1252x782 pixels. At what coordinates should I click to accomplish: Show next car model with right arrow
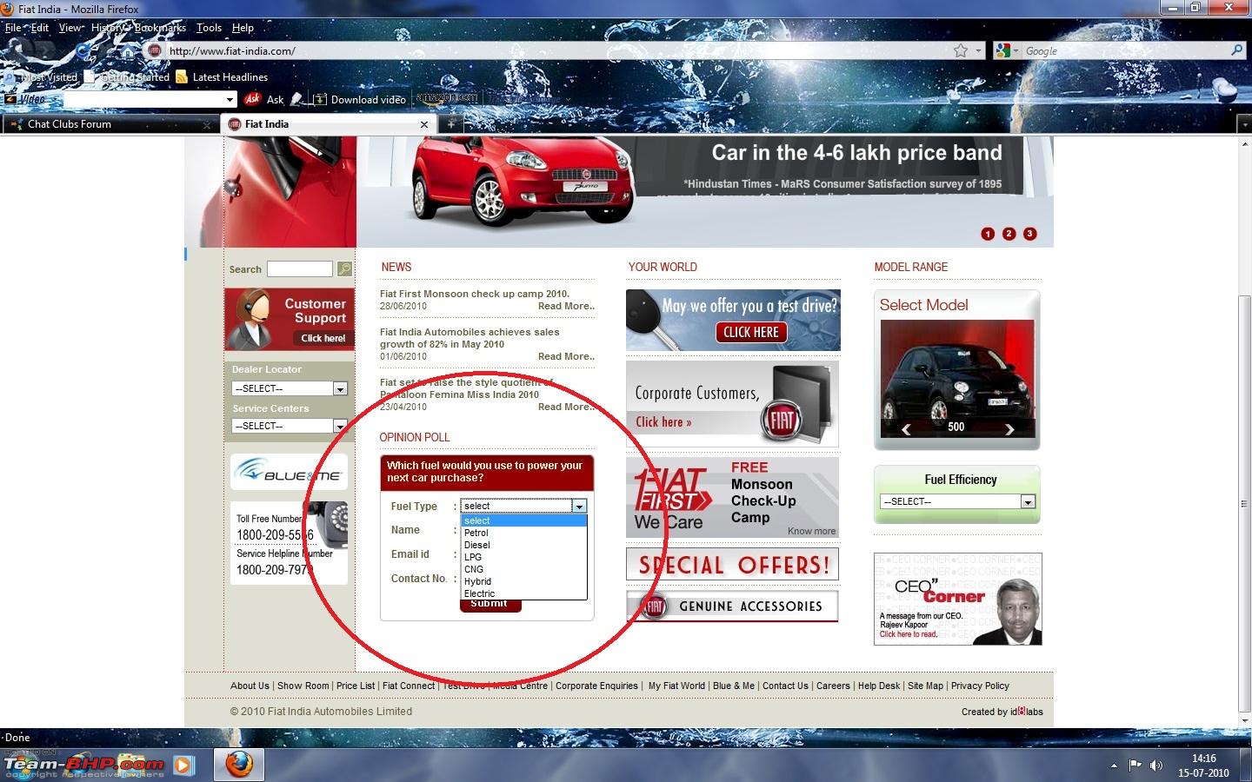[x=1009, y=428]
